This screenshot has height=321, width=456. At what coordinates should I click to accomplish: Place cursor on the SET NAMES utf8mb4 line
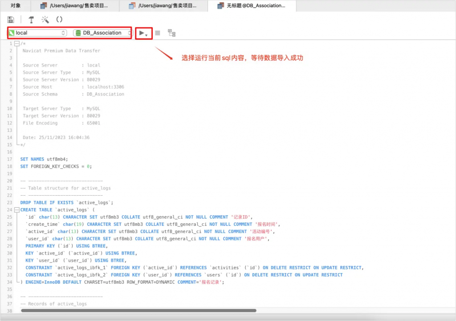coord(44,159)
